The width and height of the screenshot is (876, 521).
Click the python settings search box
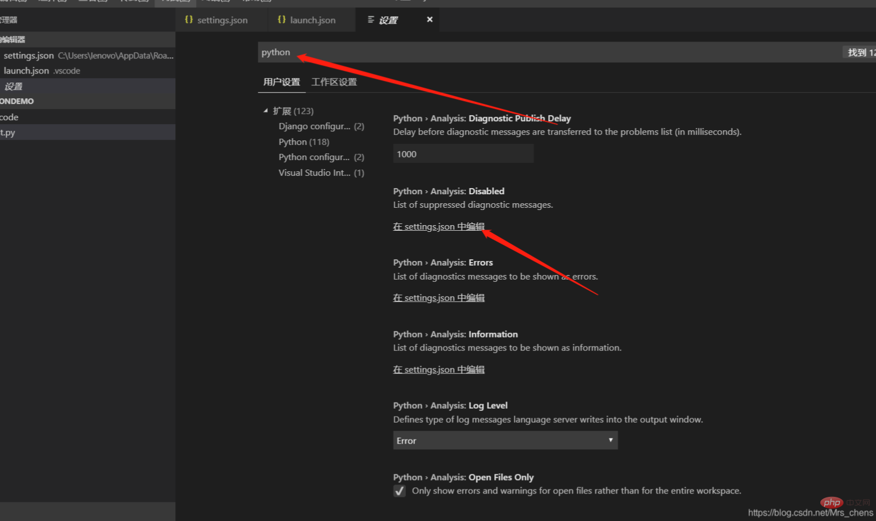coord(393,52)
